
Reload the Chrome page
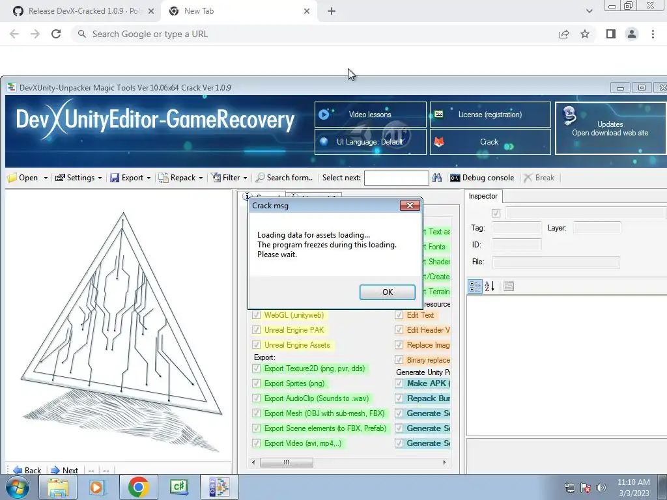click(56, 34)
